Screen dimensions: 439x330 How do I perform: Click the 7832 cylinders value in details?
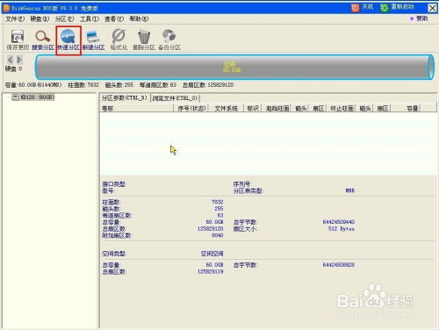click(x=218, y=202)
